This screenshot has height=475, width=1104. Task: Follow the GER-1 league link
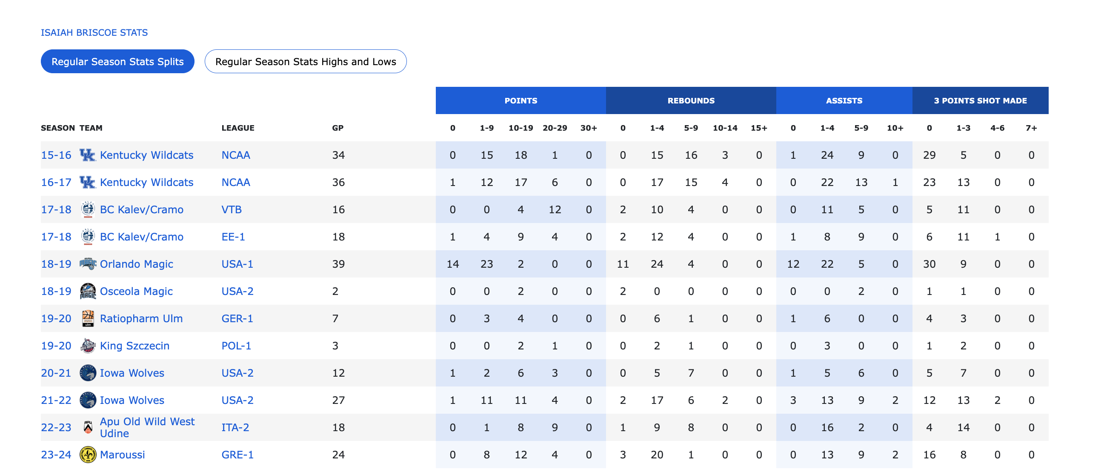tap(237, 318)
